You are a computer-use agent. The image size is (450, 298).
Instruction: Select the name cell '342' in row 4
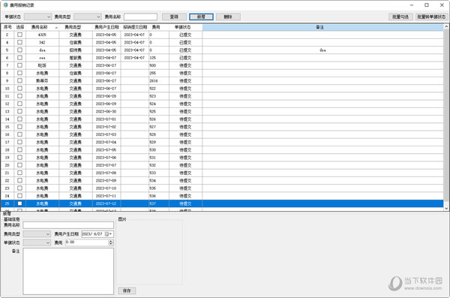click(42, 42)
